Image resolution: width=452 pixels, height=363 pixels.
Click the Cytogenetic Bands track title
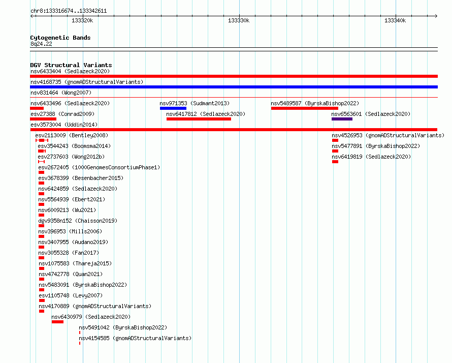pyautogui.click(x=60, y=38)
